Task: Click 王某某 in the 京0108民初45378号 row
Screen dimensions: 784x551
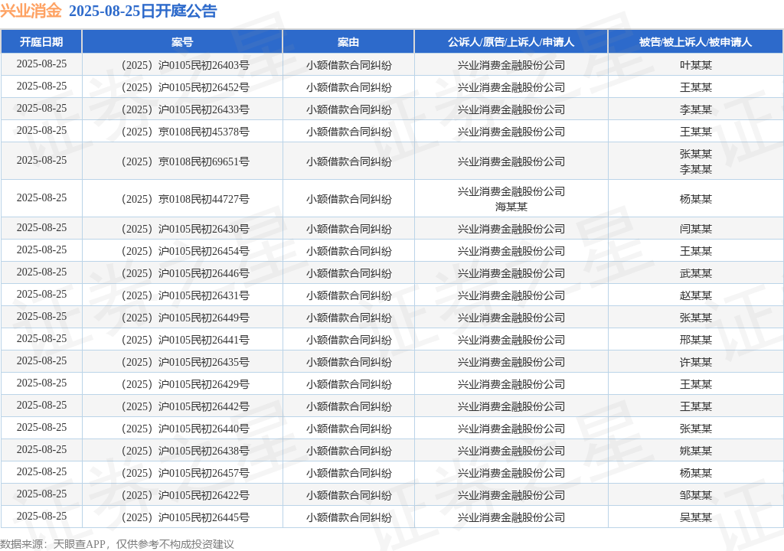Action: click(695, 132)
